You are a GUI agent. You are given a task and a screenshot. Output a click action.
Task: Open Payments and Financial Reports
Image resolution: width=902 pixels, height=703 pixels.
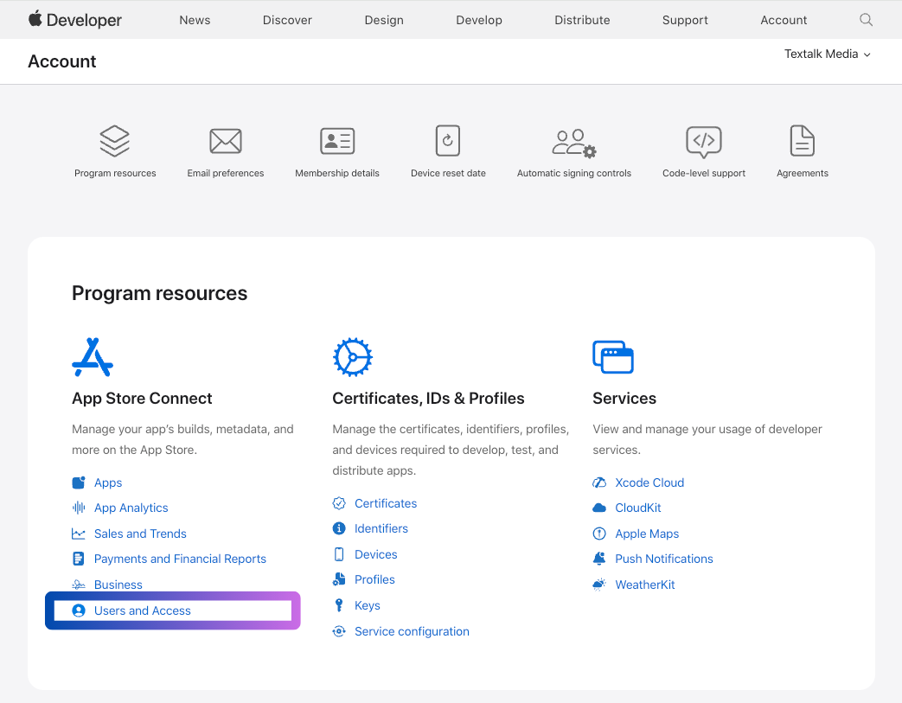[180, 559]
